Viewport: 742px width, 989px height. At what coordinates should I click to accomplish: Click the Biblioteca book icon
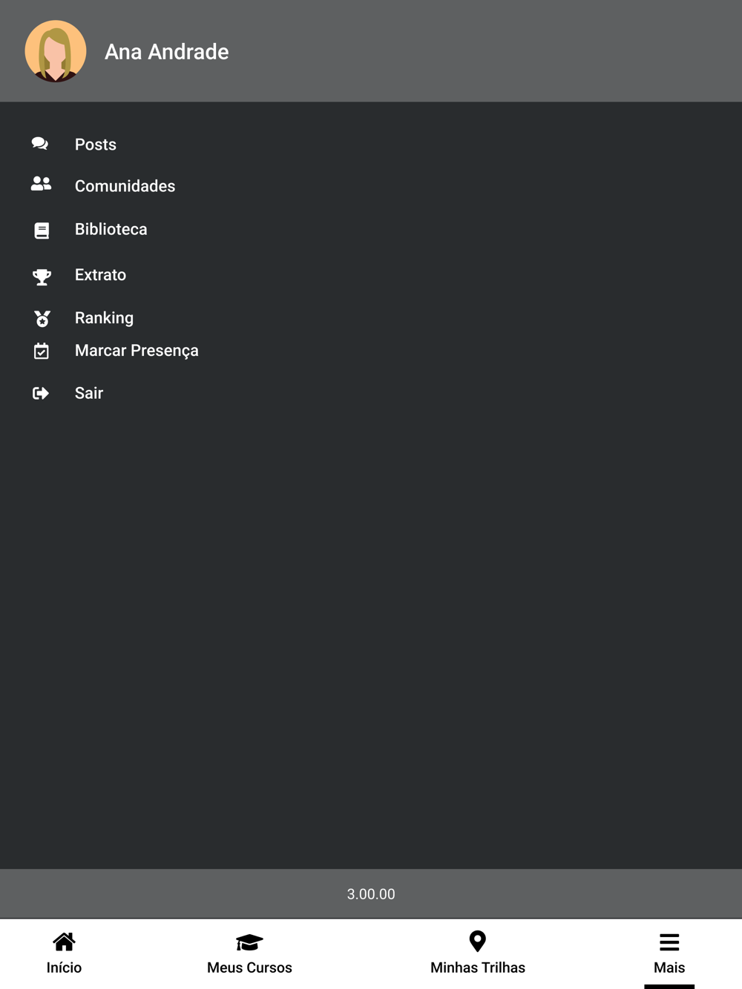pyautogui.click(x=42, y=231)
